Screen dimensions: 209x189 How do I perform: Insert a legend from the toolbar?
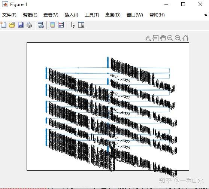(x=61, y=25)
